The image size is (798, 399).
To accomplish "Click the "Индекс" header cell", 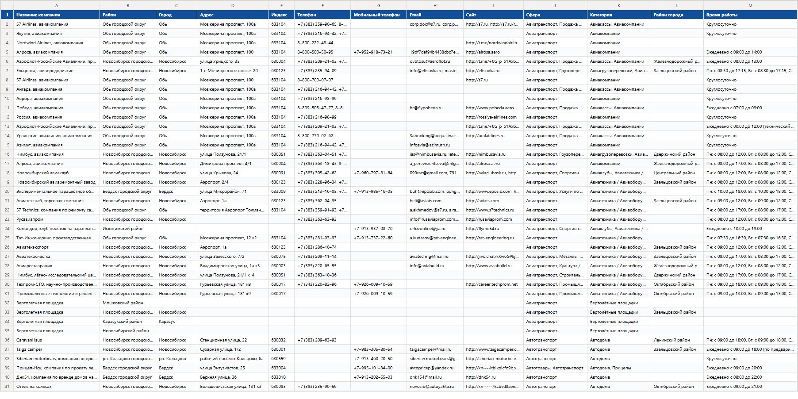I will click(281, 15).
